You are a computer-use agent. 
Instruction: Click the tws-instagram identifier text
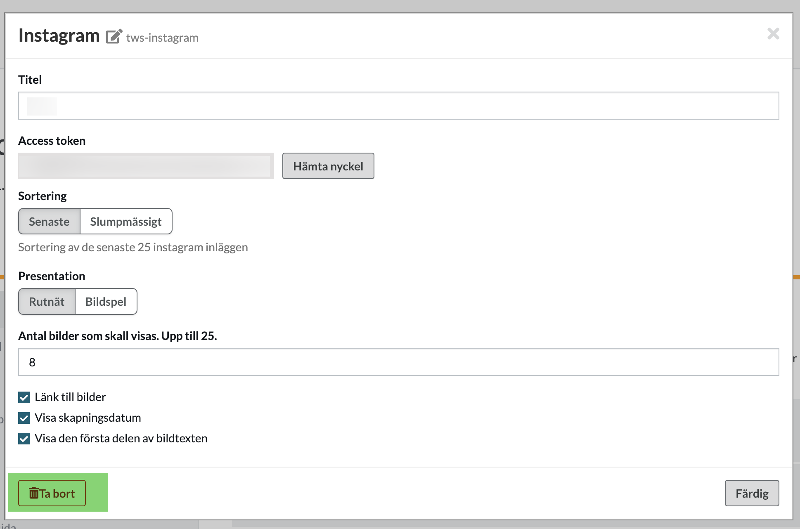coord(162,38)
